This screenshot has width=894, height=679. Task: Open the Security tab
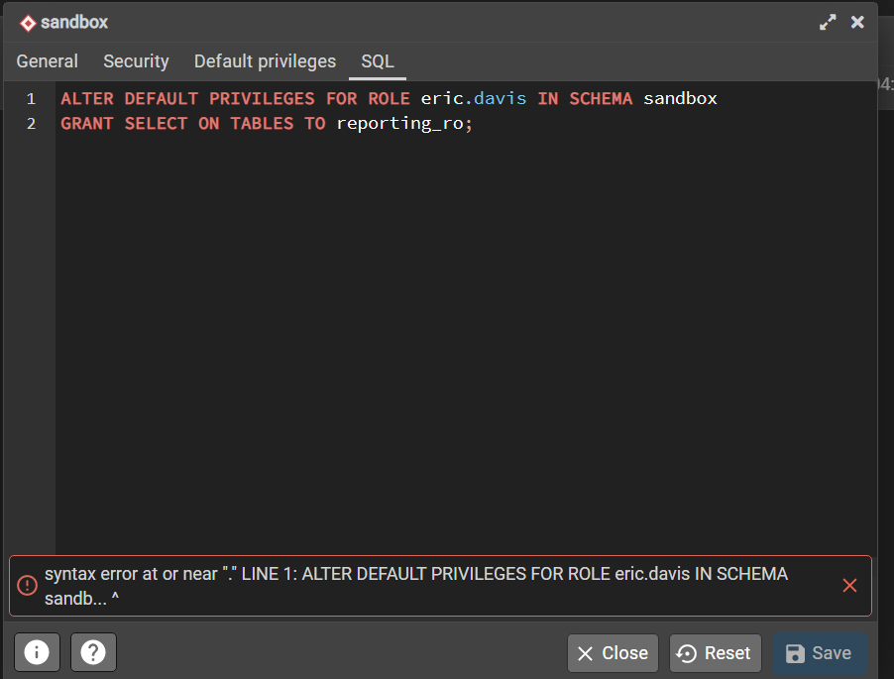click(x=136, y=61)
